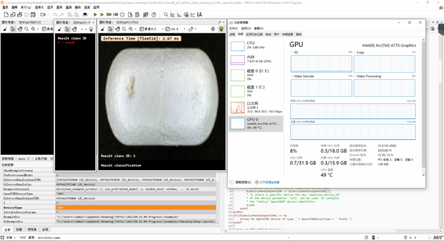Click the SettableDeviceParams variable row
The height and width of the screenshot is (241, 444).
(109, 212)
